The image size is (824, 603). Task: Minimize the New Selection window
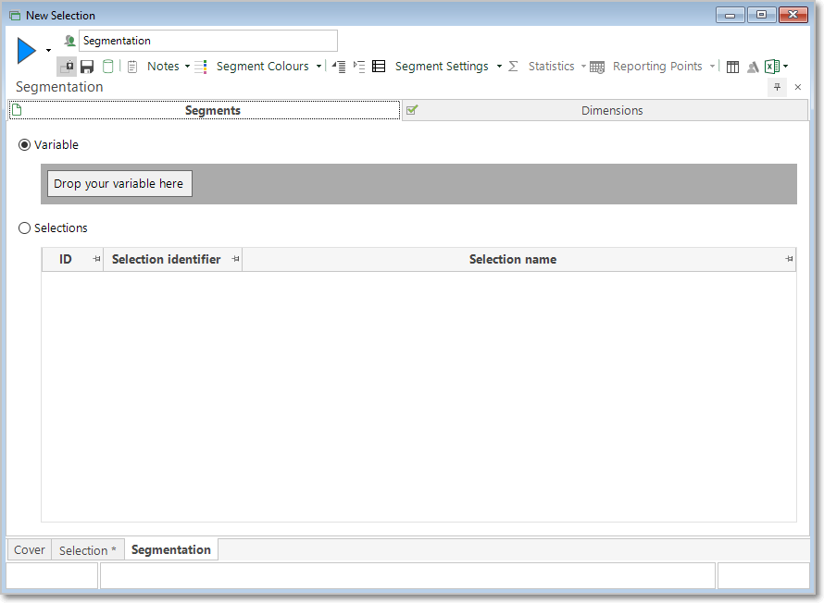click(x=730, y=15)
